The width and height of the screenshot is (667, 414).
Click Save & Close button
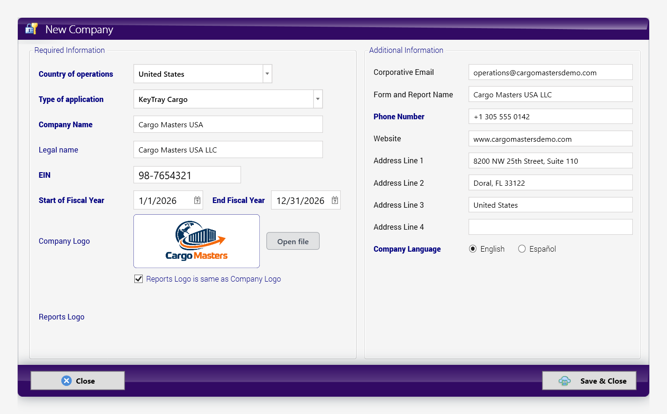click(x=590, y=381)
